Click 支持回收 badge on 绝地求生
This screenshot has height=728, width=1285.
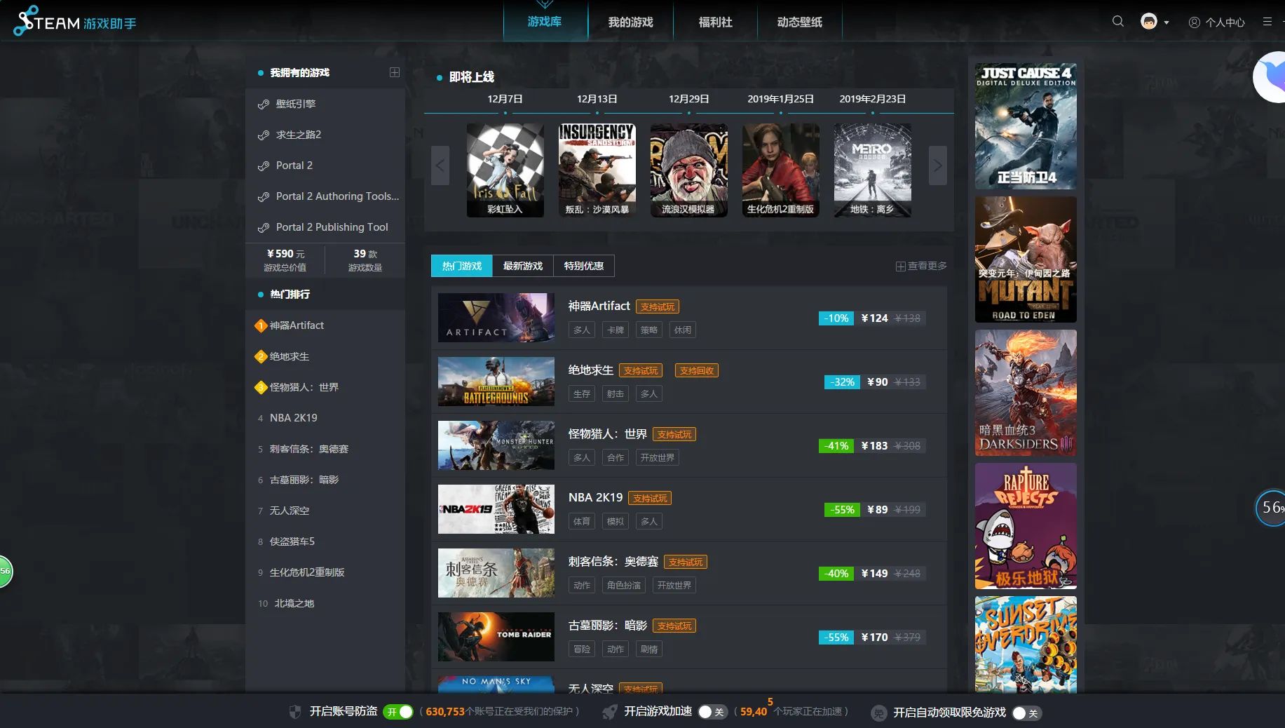(x=697, y=370)
